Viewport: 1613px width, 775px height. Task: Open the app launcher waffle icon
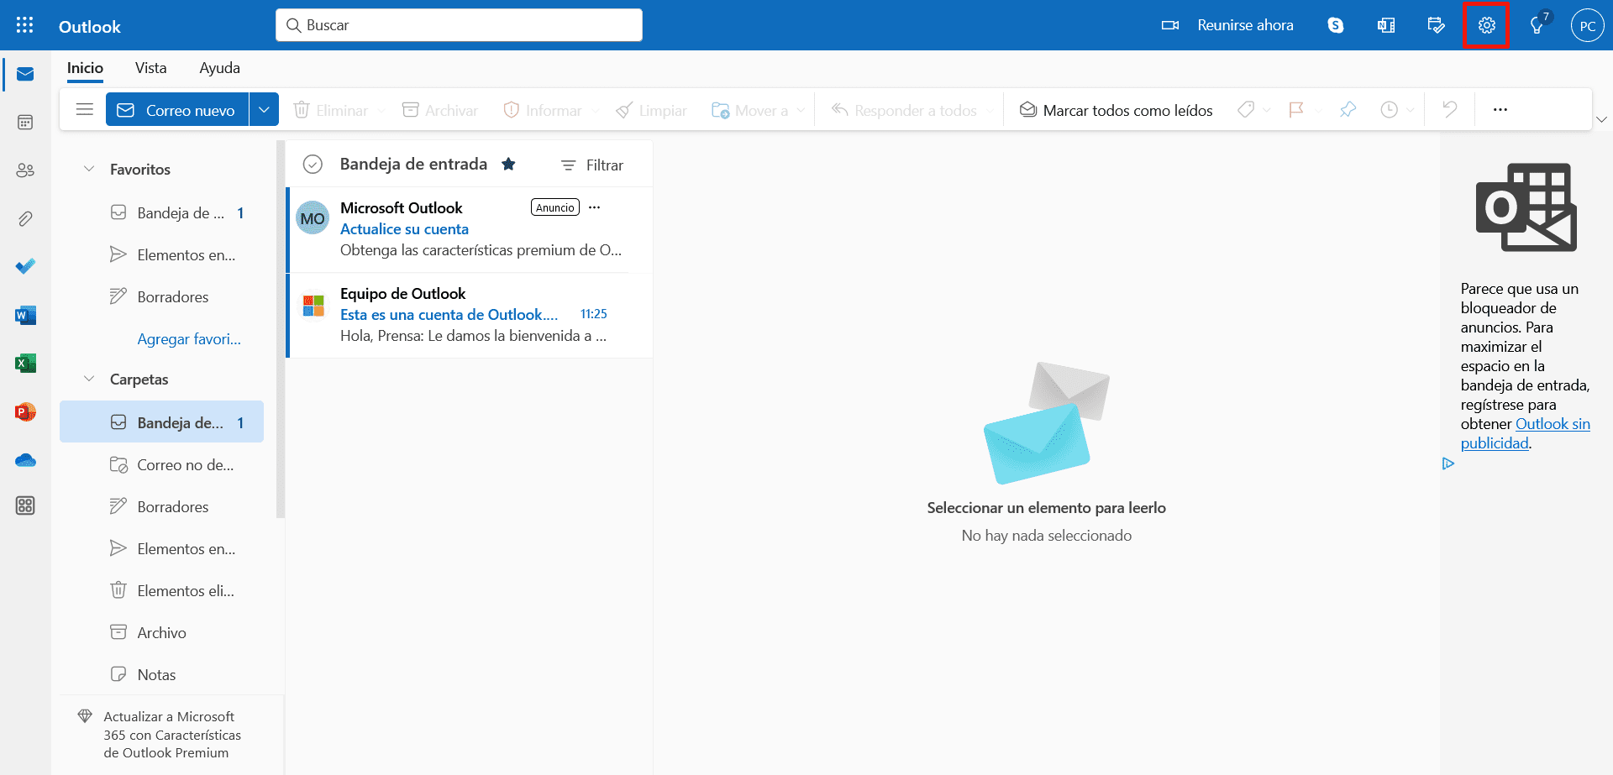coord(24,25)
